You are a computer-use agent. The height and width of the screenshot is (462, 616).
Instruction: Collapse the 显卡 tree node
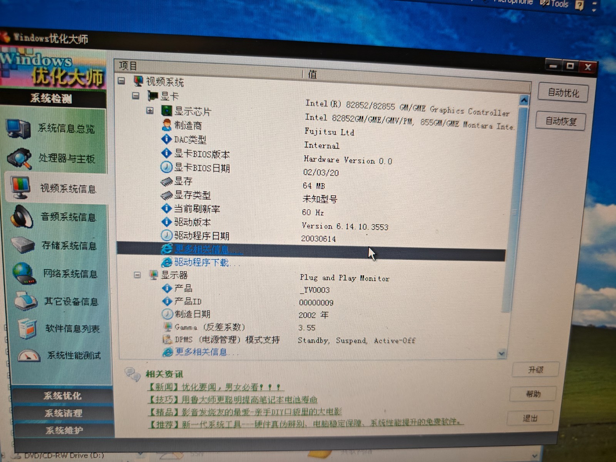coord(136,95)
